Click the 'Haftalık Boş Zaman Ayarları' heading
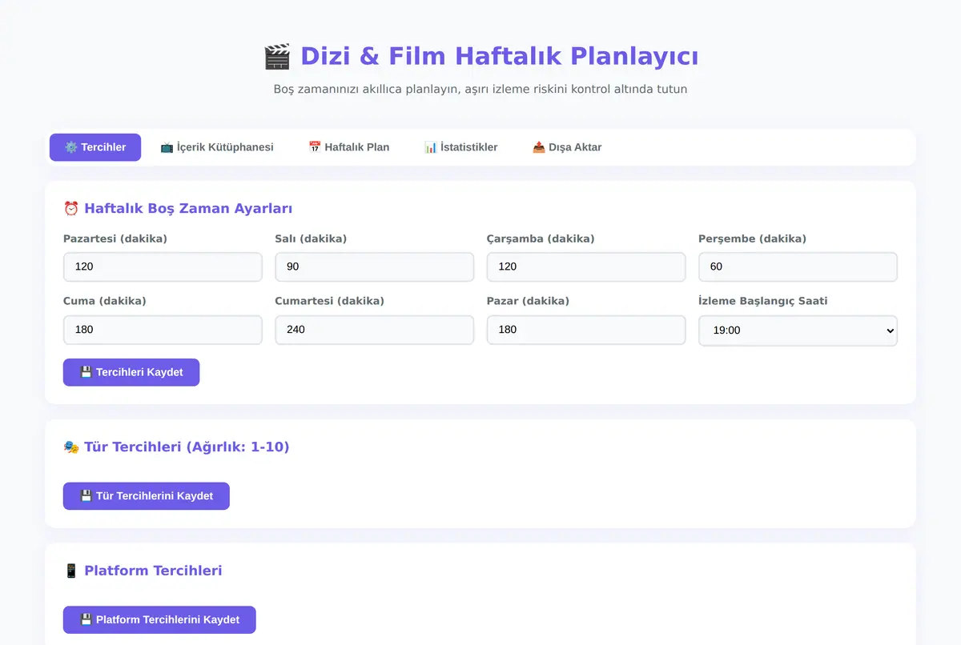Screen dimensions: 961x645 click(178, 209)
